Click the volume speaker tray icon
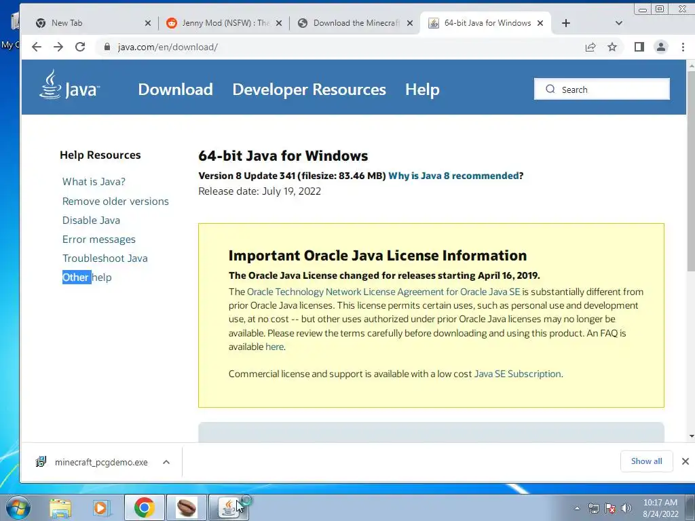Viewport: 695px width, 521px height. click(626, 508)
